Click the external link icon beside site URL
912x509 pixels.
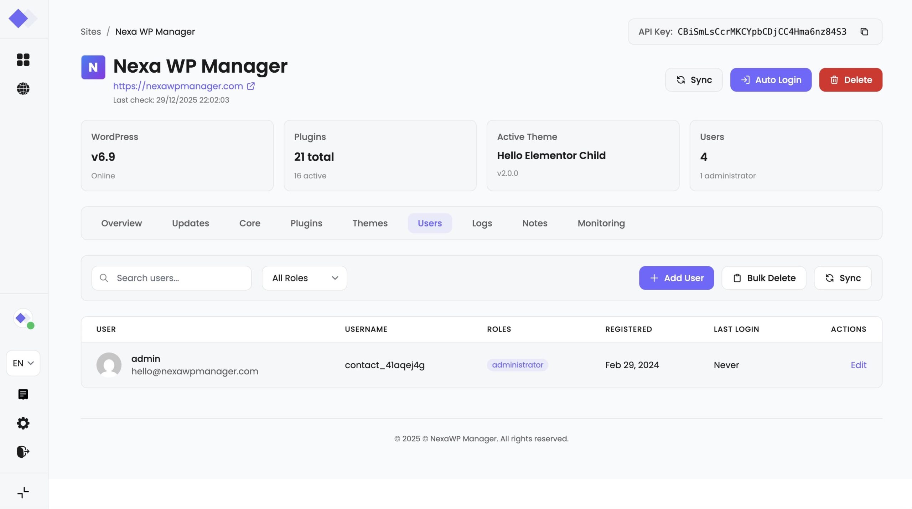point(251,86)
